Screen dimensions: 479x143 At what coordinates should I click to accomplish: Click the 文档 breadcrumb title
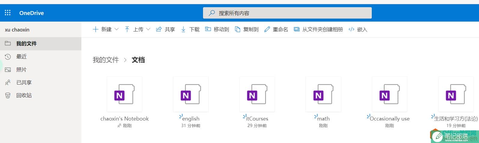pos(138,60)
